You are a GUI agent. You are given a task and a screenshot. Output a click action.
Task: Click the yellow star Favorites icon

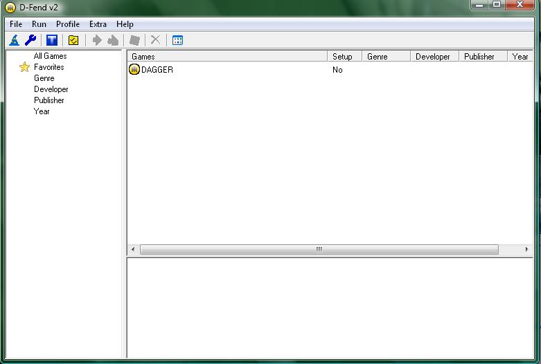(x=24, y=67)
